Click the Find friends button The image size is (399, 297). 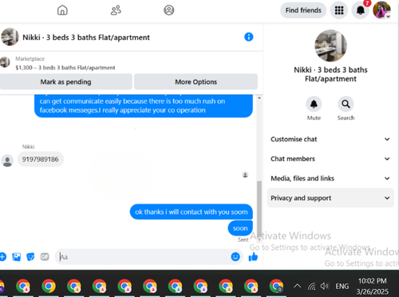click(303, 10)
